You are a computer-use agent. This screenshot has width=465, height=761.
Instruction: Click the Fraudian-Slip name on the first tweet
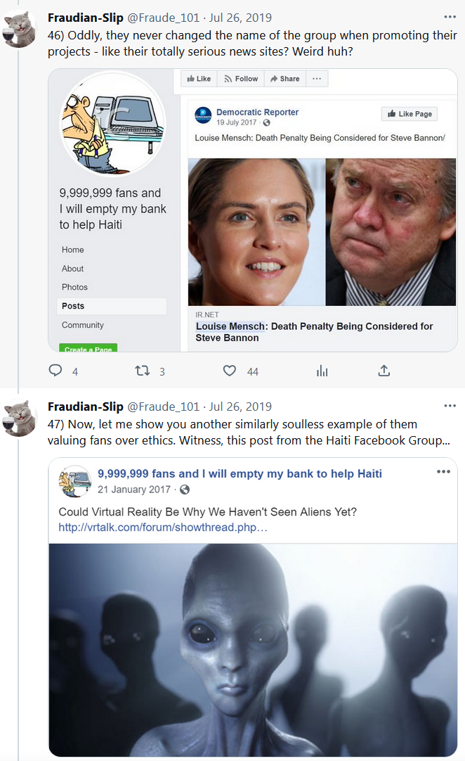click(85, 17)
